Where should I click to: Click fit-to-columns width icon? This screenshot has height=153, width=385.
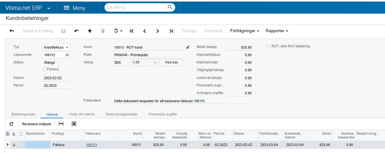pos(61,124)
